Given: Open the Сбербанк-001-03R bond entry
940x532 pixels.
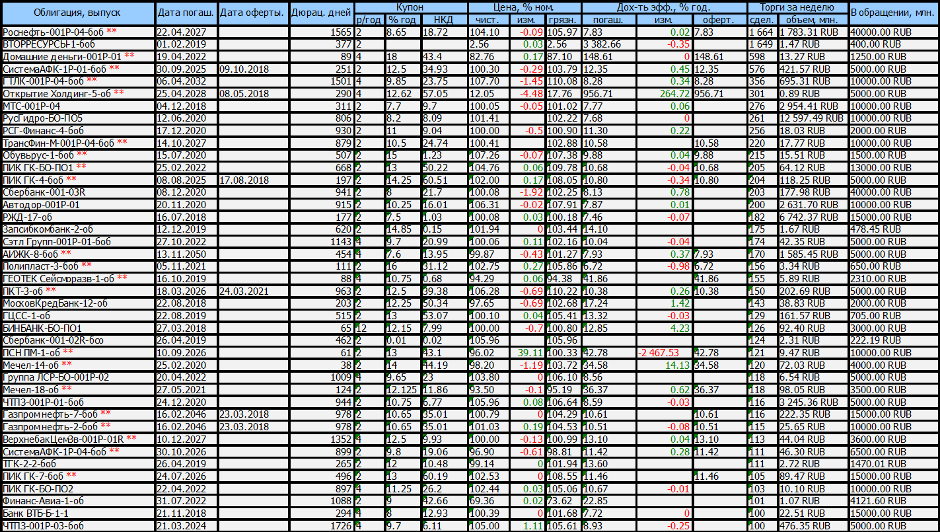Looking at the screenshot, I should 45,192.
